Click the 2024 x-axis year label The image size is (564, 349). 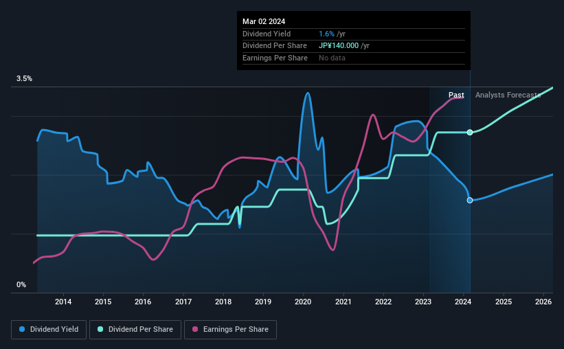click(x=463, y=302)
